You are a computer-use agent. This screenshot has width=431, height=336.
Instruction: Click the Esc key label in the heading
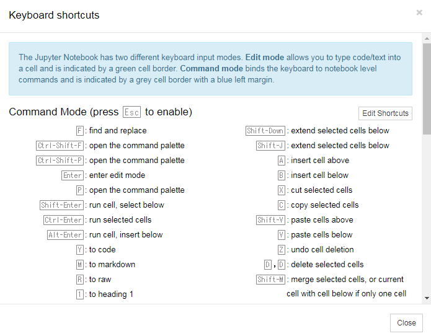tap(131, 112)
